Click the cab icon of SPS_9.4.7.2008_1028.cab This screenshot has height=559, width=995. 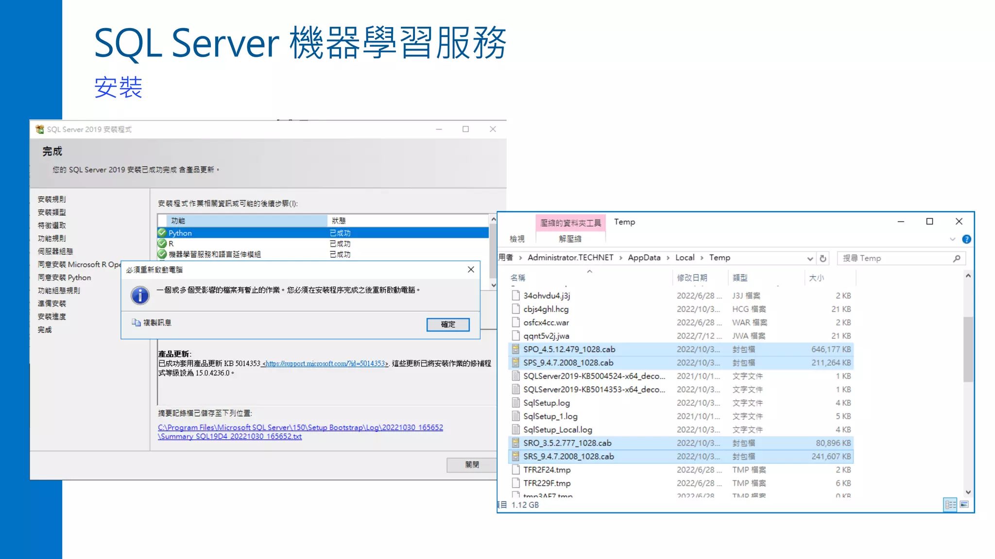pyautogui.click(x=515, y=363)
